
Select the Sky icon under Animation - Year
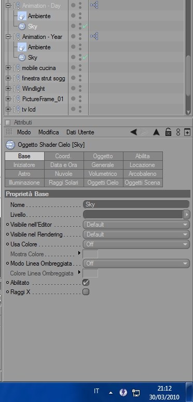coord(22,58)
